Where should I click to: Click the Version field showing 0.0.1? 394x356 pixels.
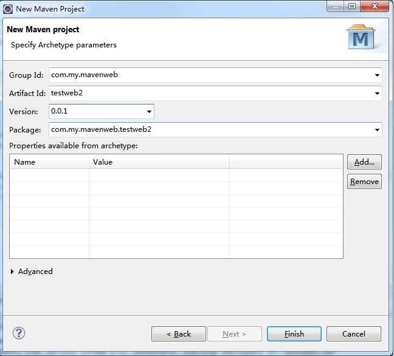click(x=102, y=111)
